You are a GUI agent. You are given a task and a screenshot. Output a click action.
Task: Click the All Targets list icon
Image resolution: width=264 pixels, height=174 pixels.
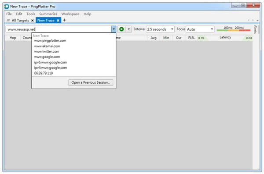[8, 20]
